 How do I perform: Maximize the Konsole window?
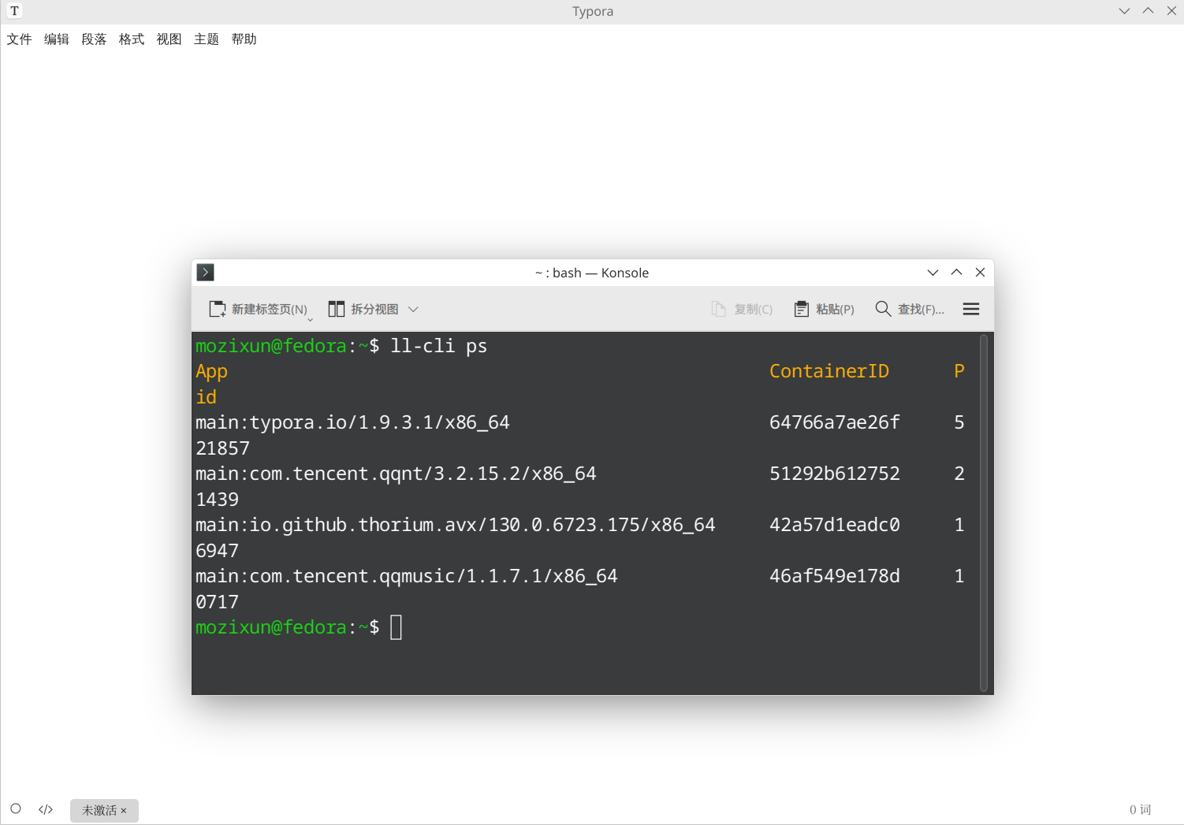coord(956,273)
